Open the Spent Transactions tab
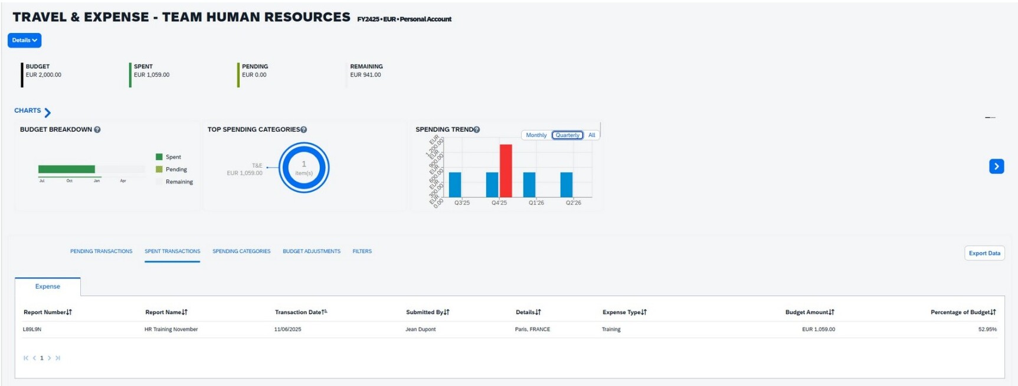1018x386 pixels. (x=172, y=251)
